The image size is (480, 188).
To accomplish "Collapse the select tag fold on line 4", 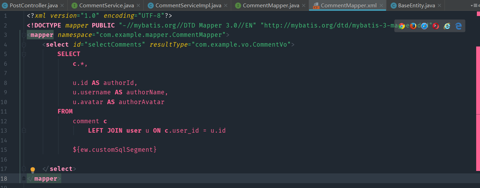I will point(24,45).
